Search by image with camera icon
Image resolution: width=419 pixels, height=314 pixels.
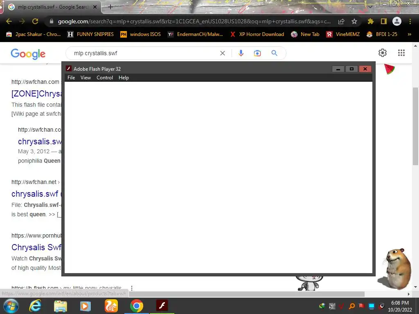point(257,53)
